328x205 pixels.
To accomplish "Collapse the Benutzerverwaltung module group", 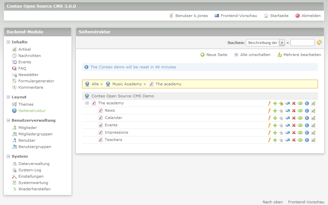I will pos(8,120).
